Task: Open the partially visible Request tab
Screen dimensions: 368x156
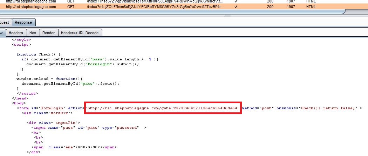Action: coord(5,22)
